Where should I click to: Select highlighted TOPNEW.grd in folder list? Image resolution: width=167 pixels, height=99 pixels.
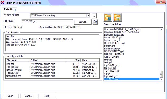pos(132,79)
